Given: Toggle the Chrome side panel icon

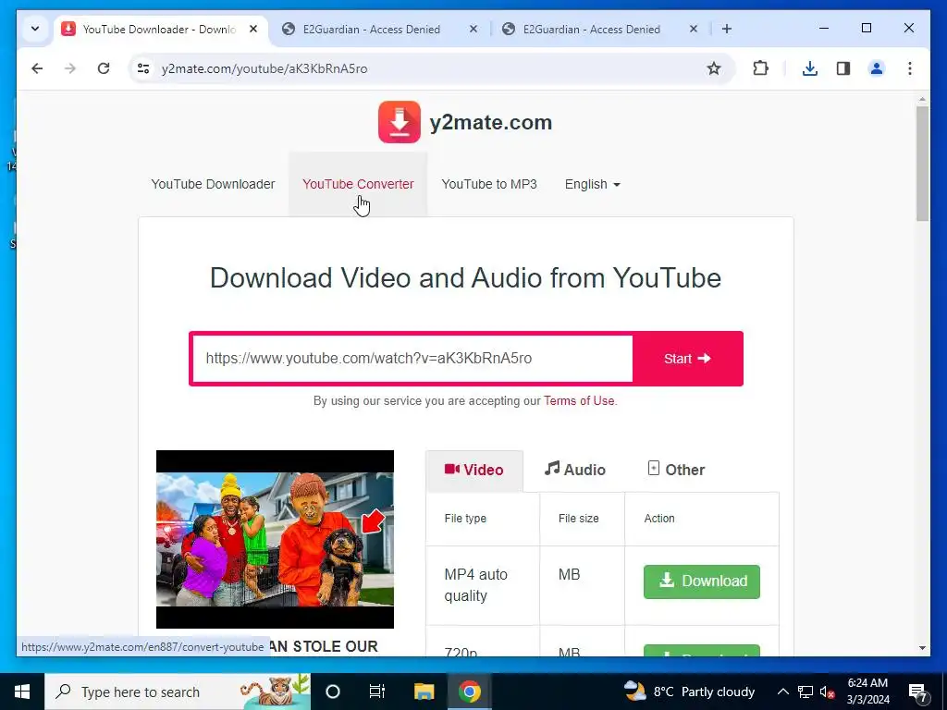Looking at the screenshot, I should point(843,68).
